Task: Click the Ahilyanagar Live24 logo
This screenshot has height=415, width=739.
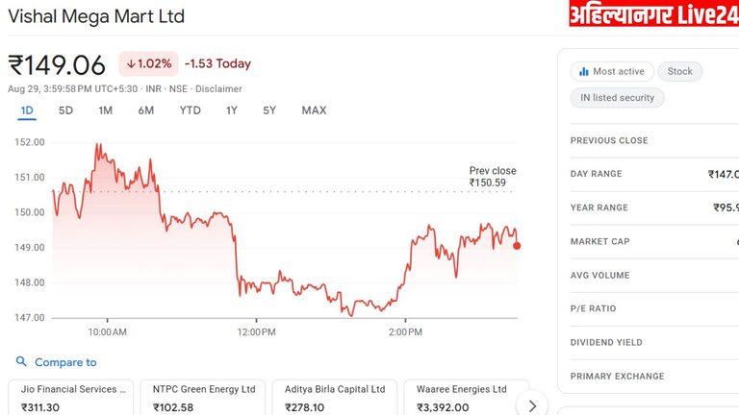Action: coord(653,14)
